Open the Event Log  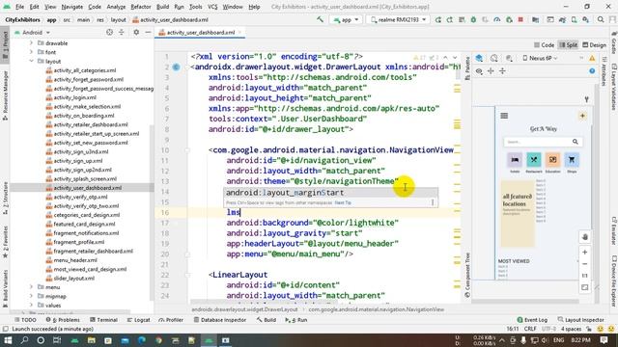[x=532, y=320]
